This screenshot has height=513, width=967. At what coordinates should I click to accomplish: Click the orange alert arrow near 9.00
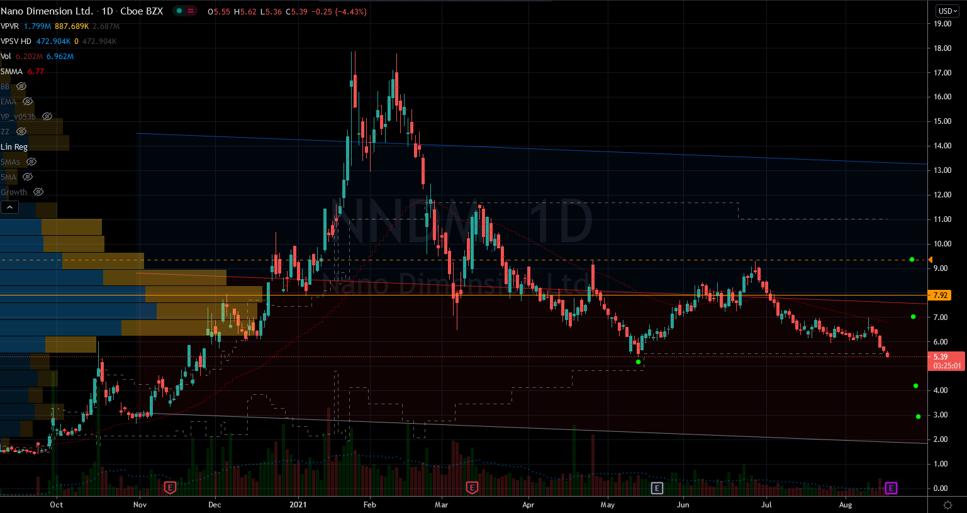(x=931, y=260)
